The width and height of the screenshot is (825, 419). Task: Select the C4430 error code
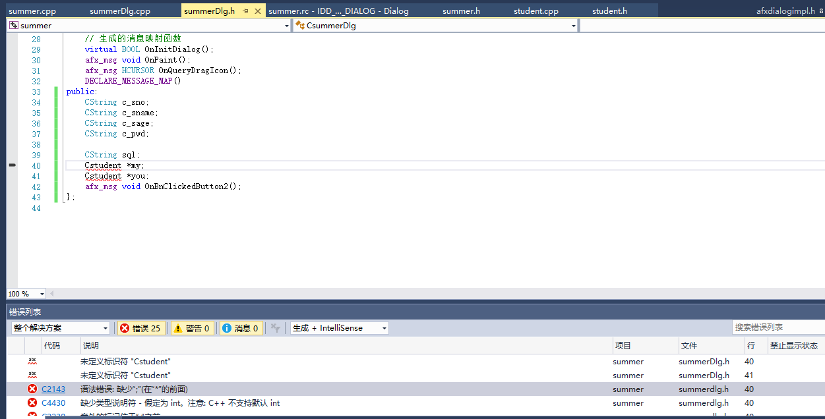point(53,403)
